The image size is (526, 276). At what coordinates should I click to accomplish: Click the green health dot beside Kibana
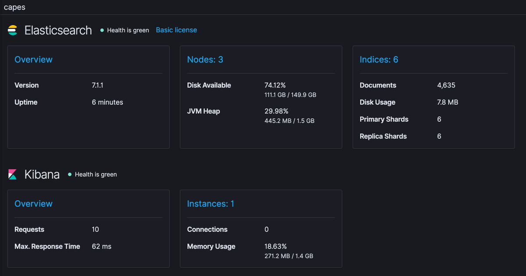coord(69,174)
